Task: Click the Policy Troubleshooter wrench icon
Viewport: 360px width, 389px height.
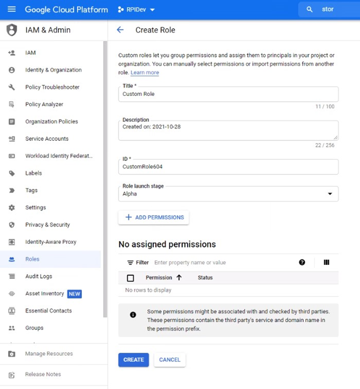Action: pos(12,87)
